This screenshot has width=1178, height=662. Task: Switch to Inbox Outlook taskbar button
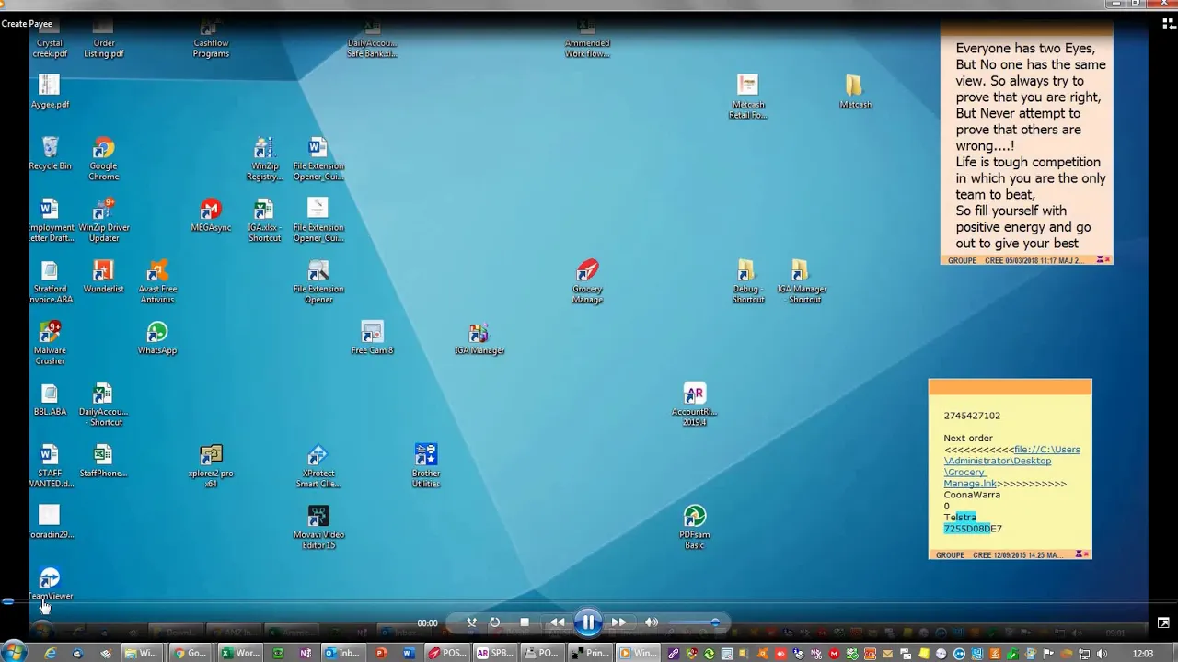pos(341,653)
